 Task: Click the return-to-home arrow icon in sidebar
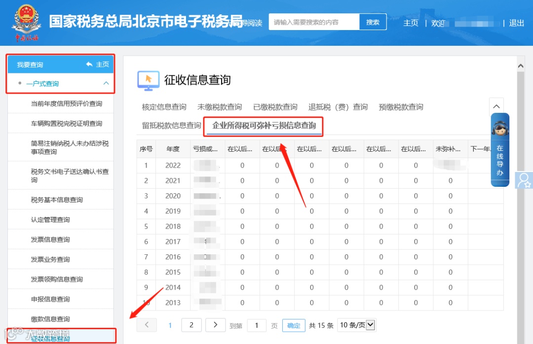89,64
